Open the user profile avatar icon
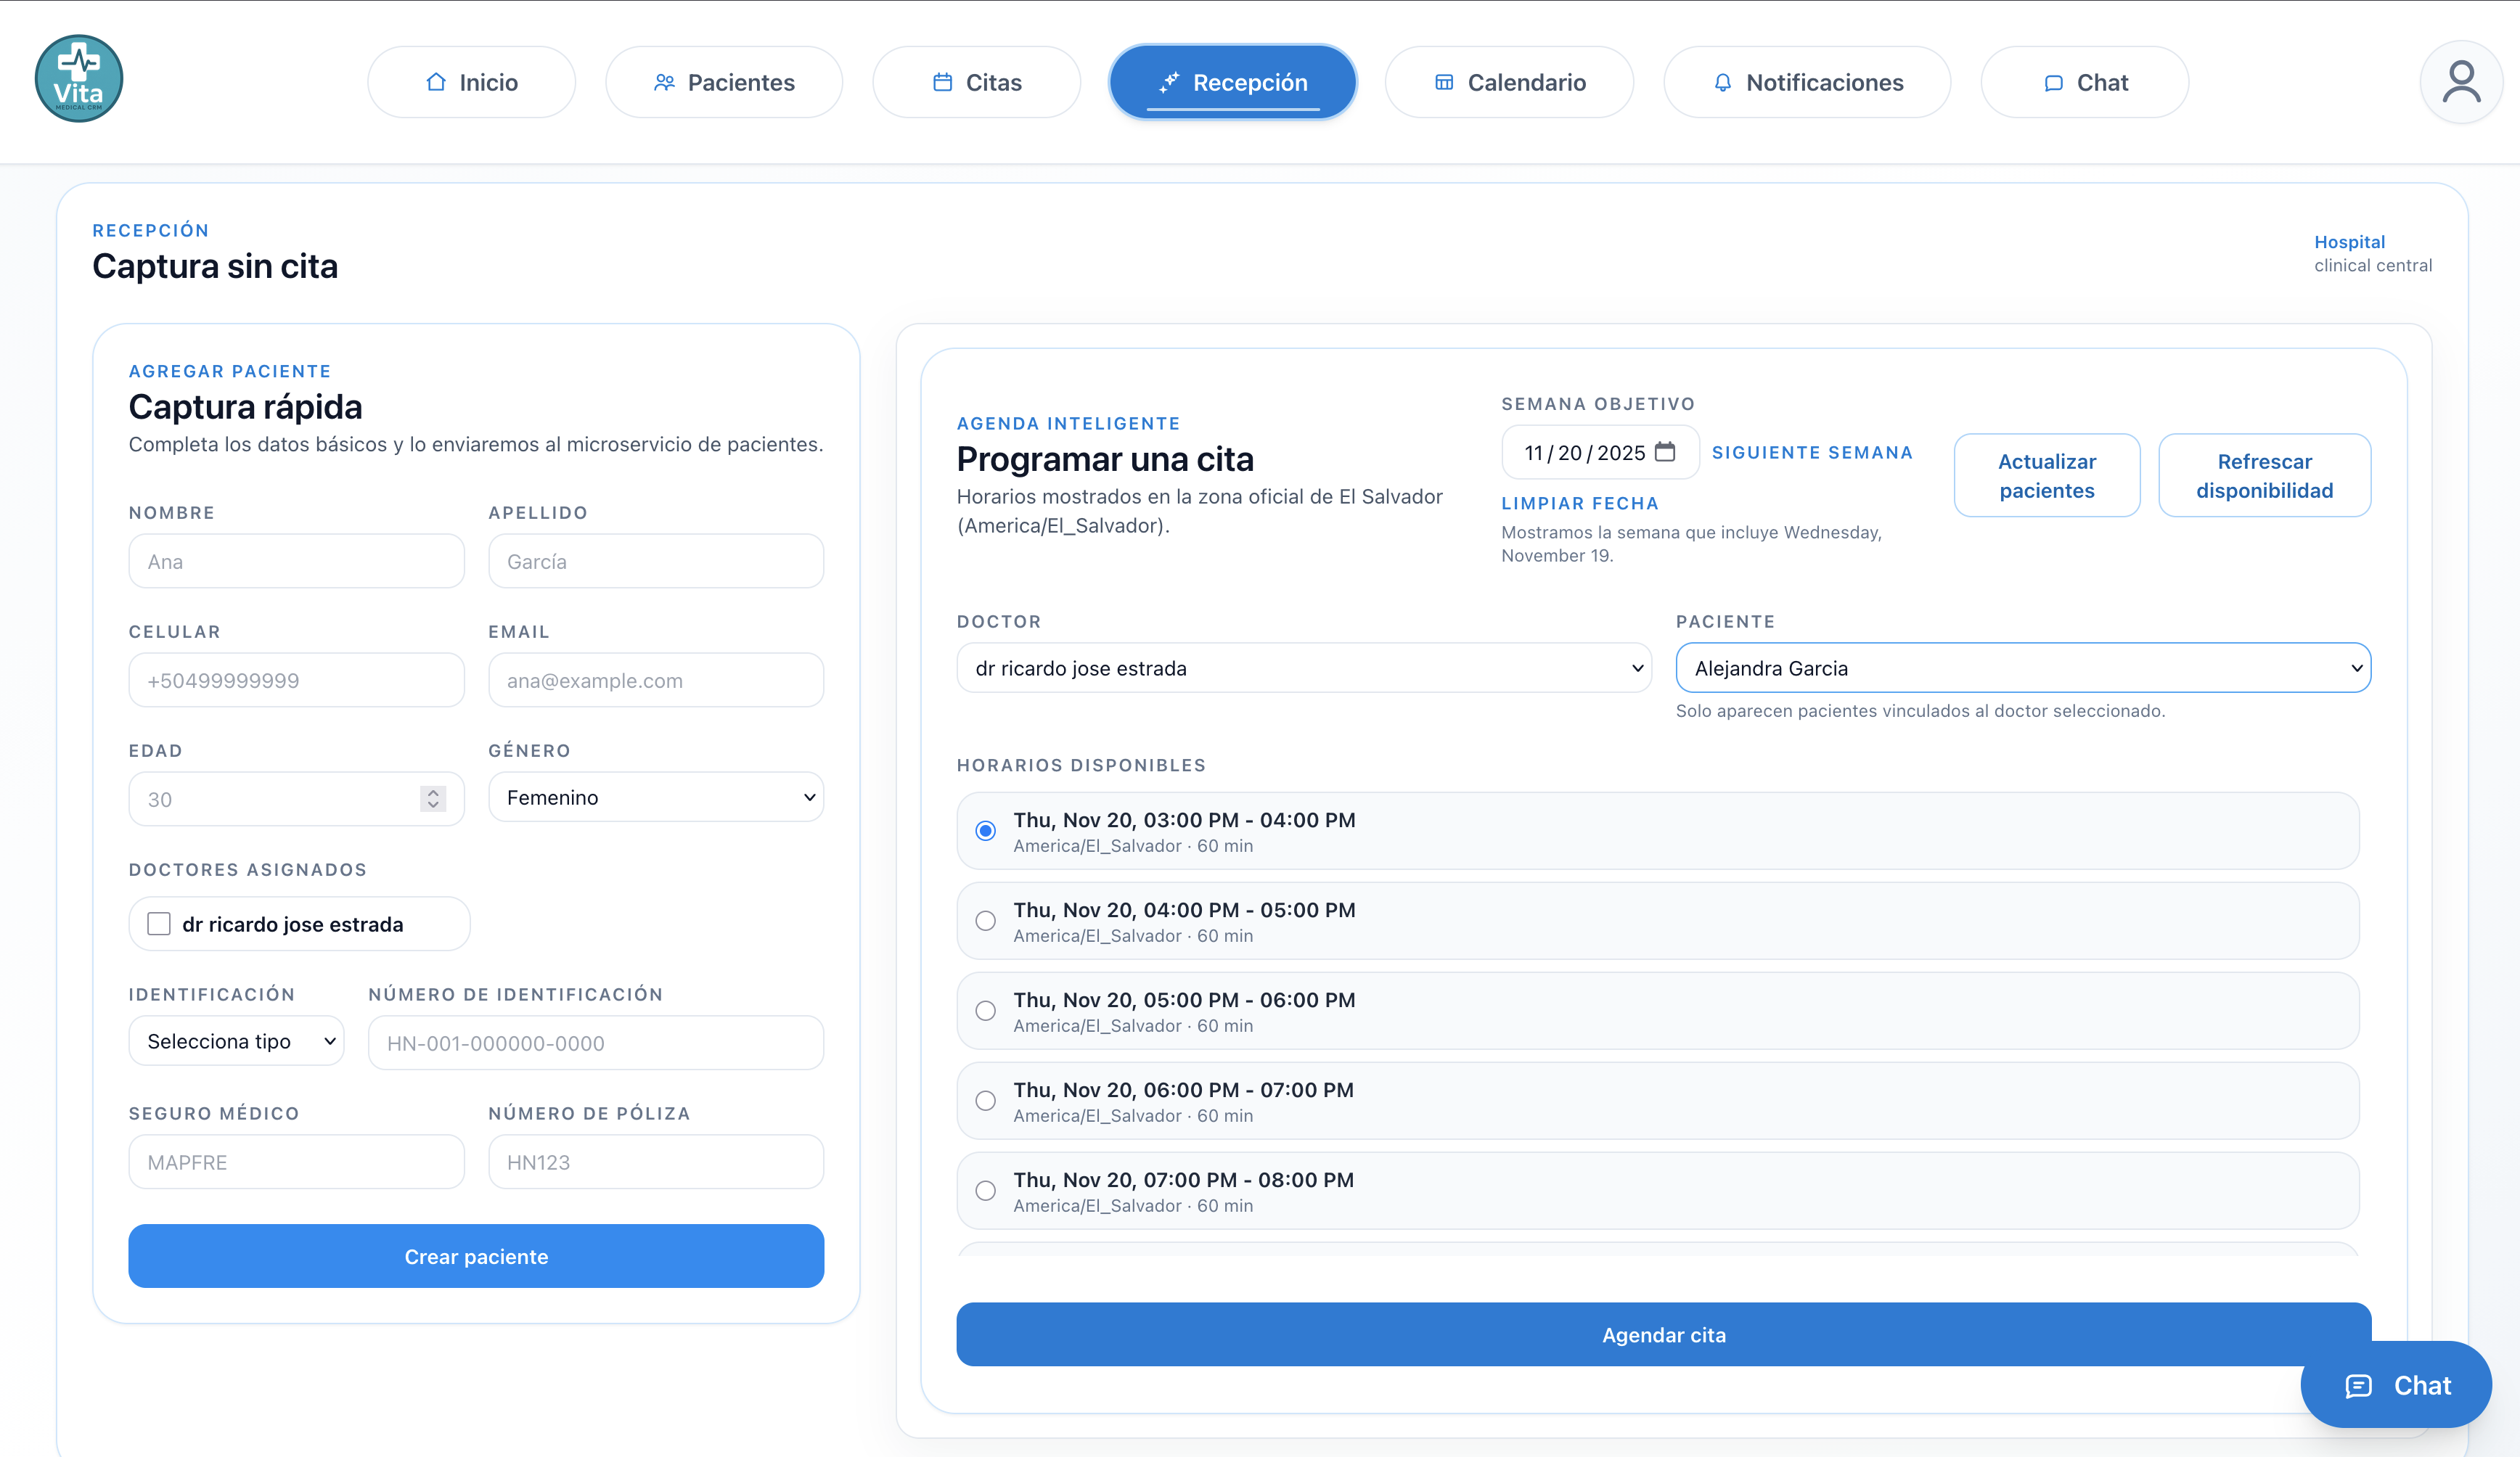Viewport: 2520px width, 1457px height. pos(2460,82)
